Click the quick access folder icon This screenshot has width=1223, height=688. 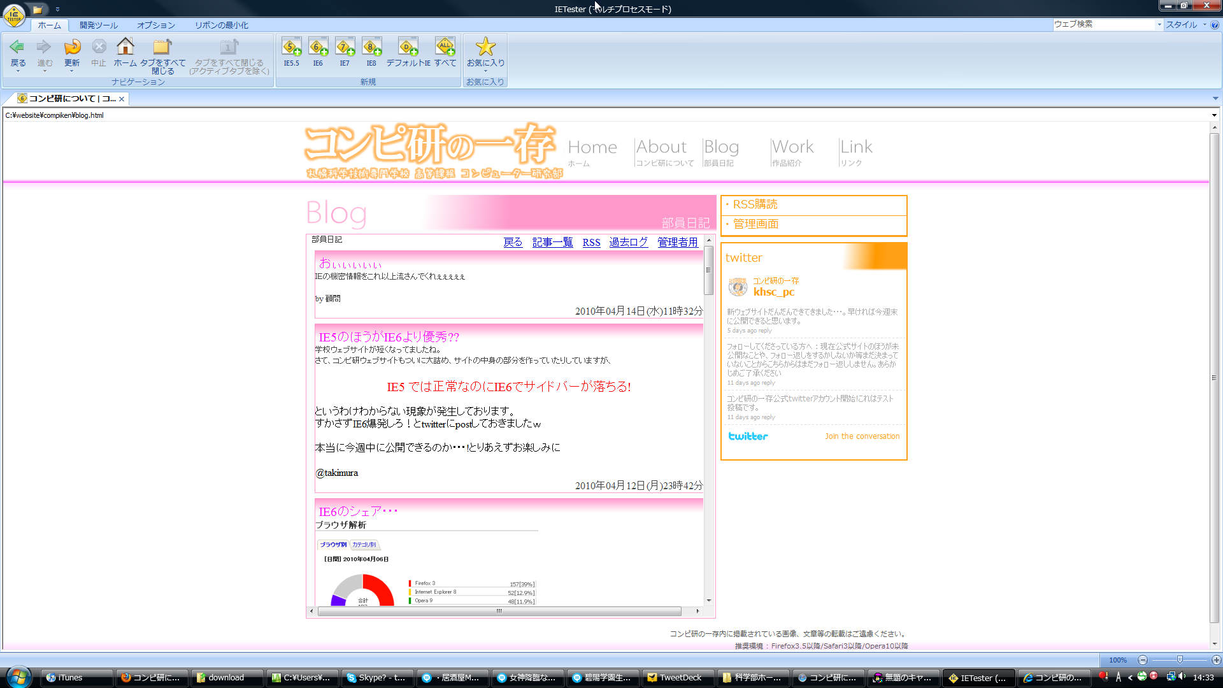click(x=38, y=10)
